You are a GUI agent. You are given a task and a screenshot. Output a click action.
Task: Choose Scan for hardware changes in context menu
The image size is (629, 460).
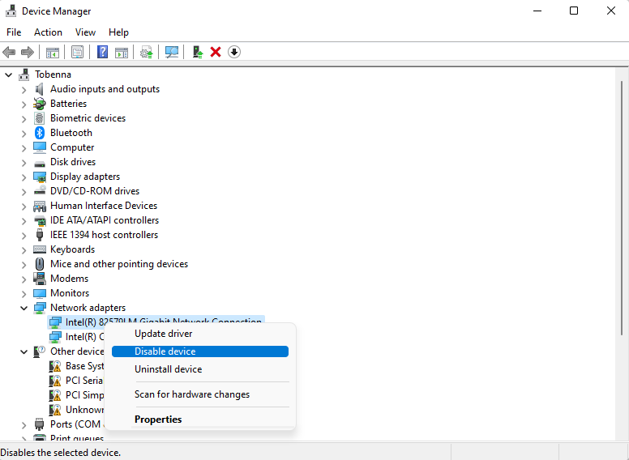[x=199, y=394]
